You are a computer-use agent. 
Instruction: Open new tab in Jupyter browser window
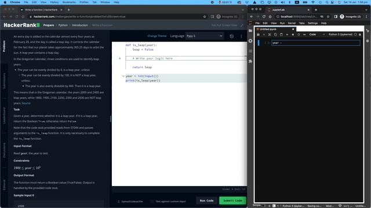[x=315, y=10]
